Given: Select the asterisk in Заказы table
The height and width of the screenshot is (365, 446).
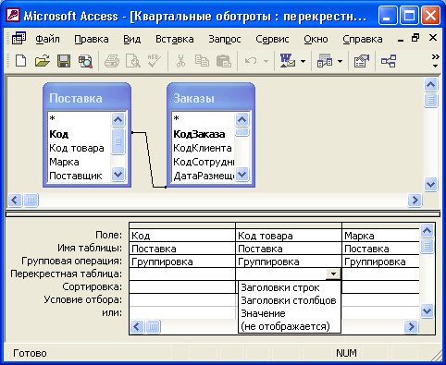Looking at the screenshot, I should tap(177, 119).
